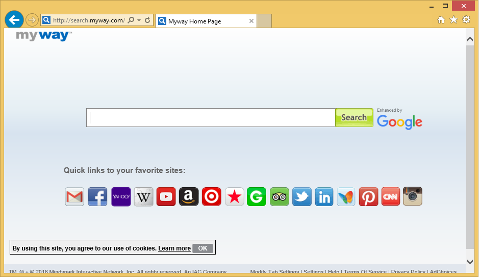480x277 pixels.
Task: Open the Pinterest quick link icon
Action: pyautogui.click(x=368, y=196)
